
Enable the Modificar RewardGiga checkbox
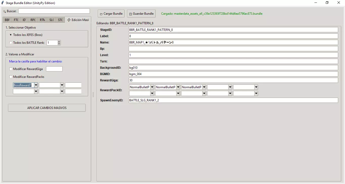11,69
